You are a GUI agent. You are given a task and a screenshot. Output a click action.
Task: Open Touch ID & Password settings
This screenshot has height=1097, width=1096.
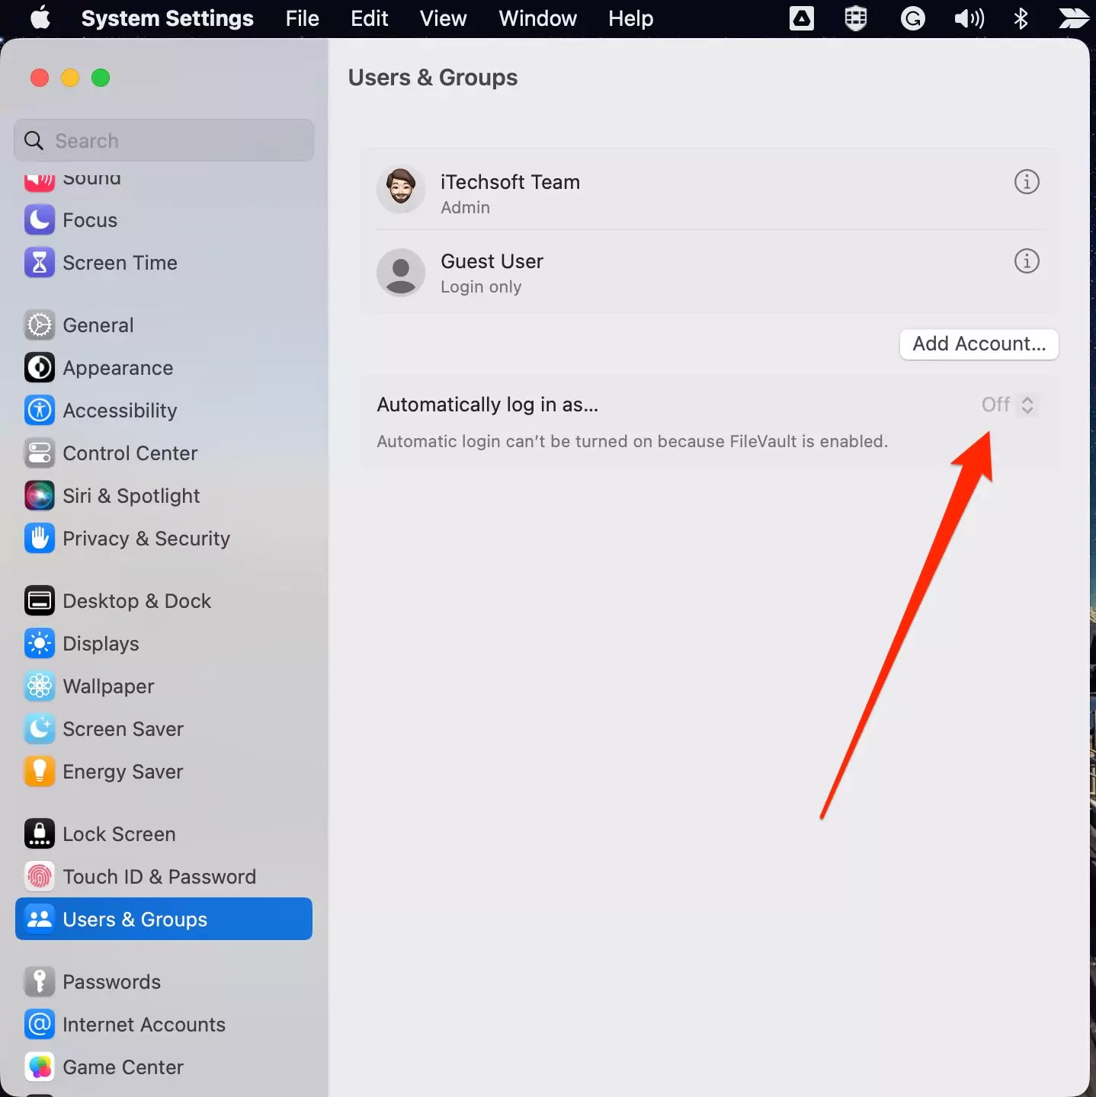coord(39,876)
